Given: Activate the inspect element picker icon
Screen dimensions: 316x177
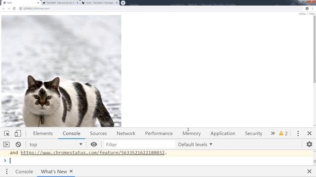Looking at the screenshot, I should pyautogui.click(x=6, y=133).
